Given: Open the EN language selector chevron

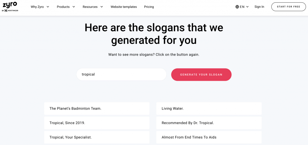Looking at the screenshot, I should tap(247, 7).
